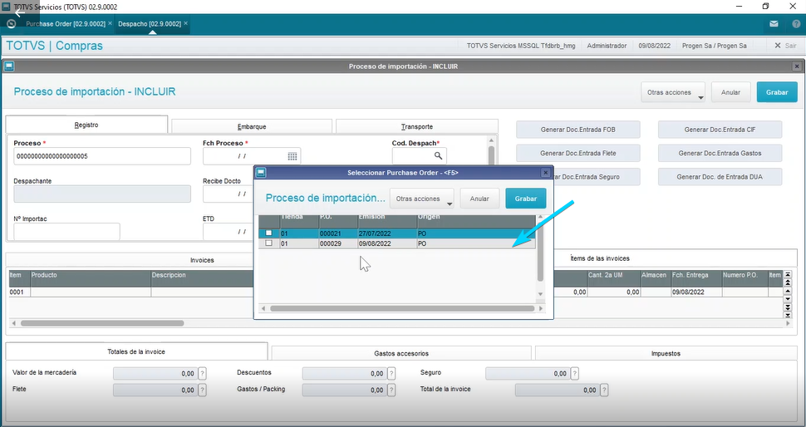Select the Emision cell for P.O. 000029
Viewport: 806px width, 427px height.
[x=387, y=243]
